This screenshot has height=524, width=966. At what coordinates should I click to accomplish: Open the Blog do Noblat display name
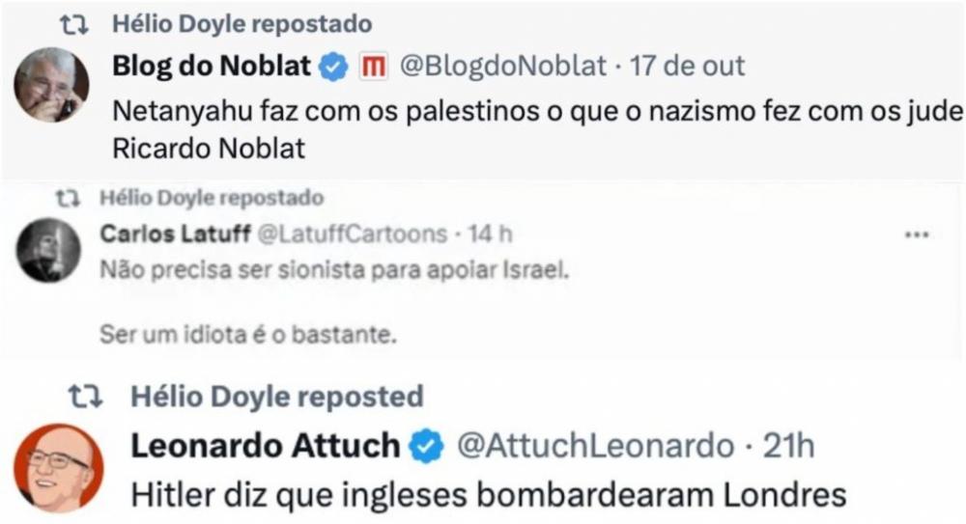[213, 67]
